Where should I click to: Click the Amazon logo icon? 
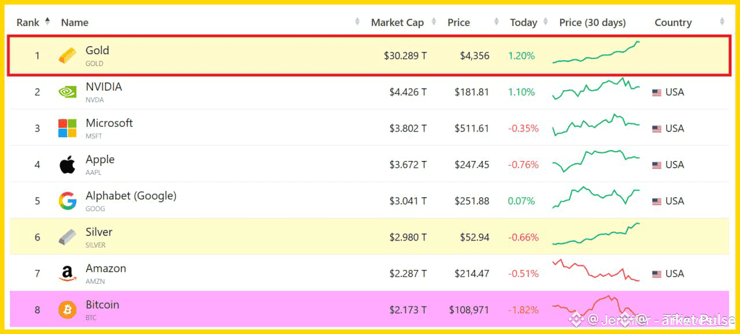click(x=67, y=273)
